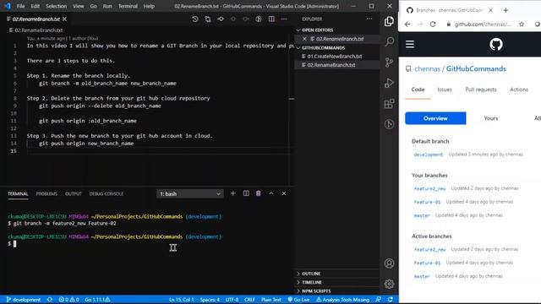
Task: Open the Terminal menu
Action: coord(128,6)
